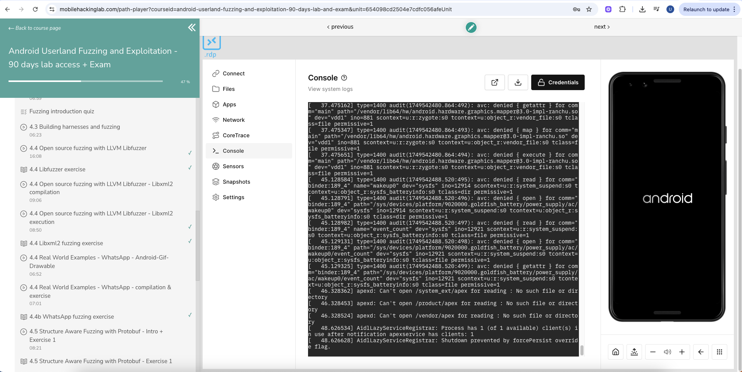This screenshot has height=372, width=742.
Task: Bookmark page with star icon
Action: pos(589,9)
